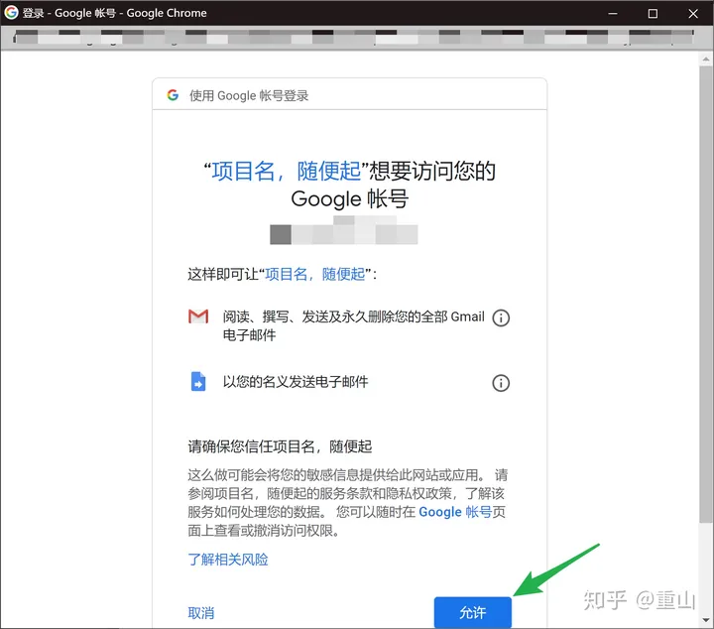
Task: Click the blurred address bar
Action: coord(353,37)
